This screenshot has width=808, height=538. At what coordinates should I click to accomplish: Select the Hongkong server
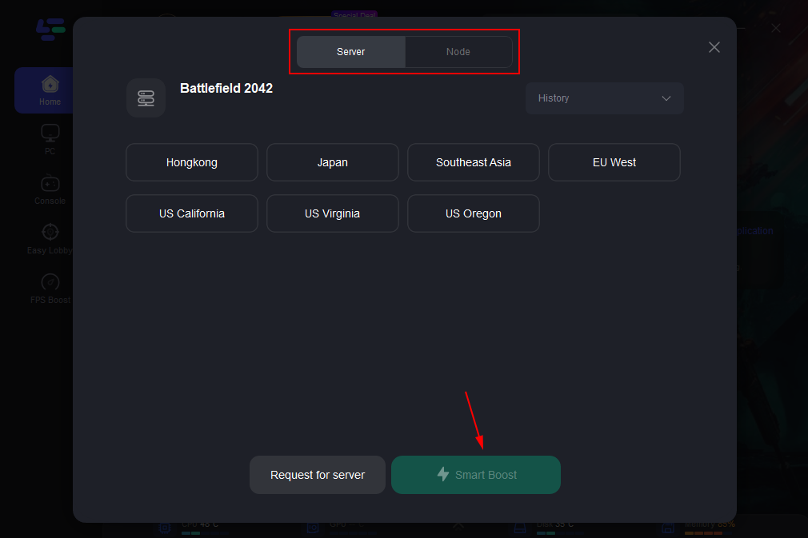point(192,162)
